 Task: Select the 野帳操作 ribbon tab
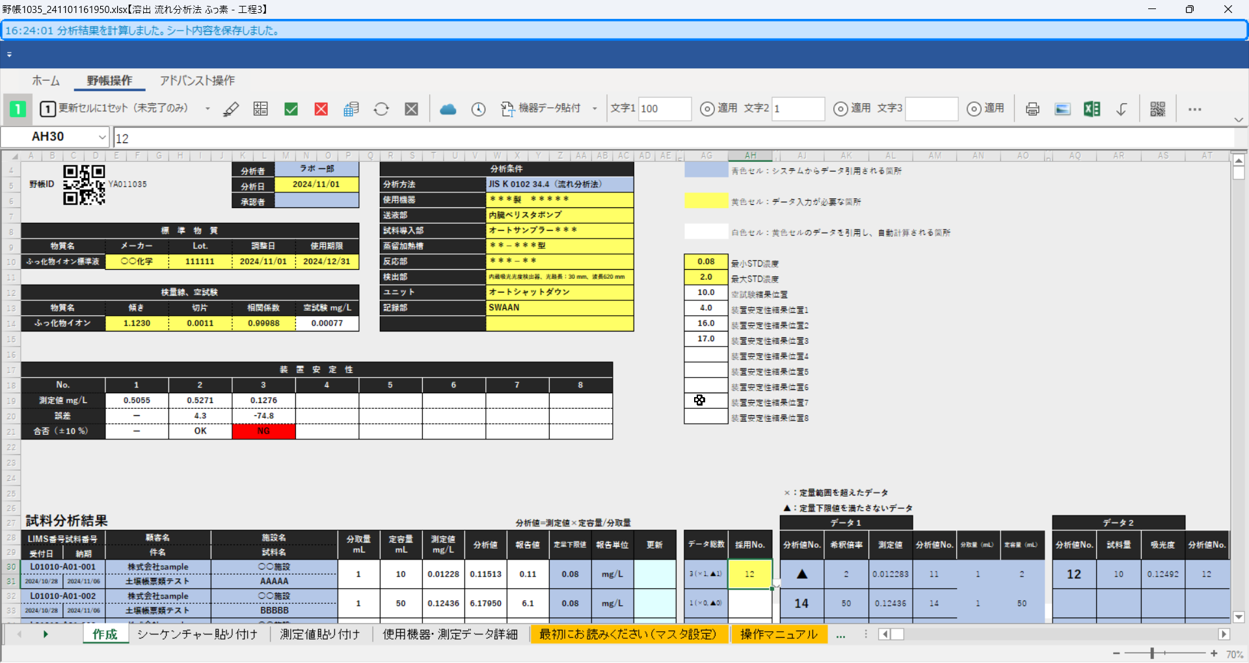(109, 81)
